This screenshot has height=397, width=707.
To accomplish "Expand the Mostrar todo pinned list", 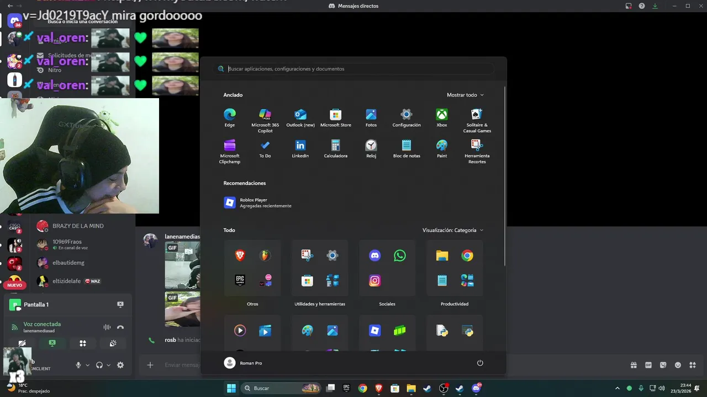I will [x=465, y=95].
